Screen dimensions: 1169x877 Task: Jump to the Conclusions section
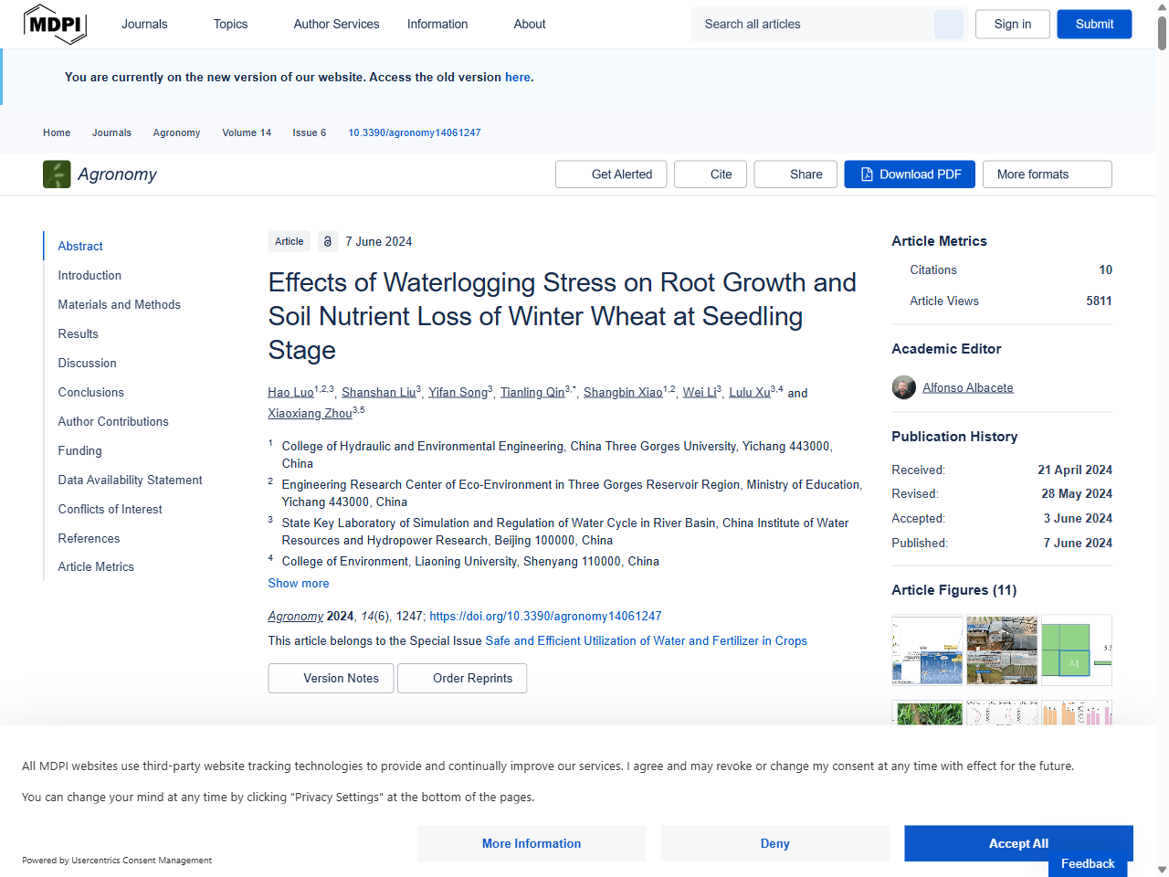(x=90, y=392)
